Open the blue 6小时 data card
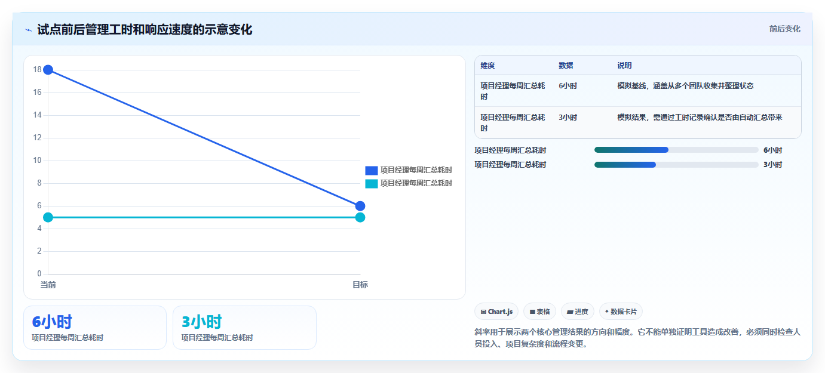 coord(95,328)
